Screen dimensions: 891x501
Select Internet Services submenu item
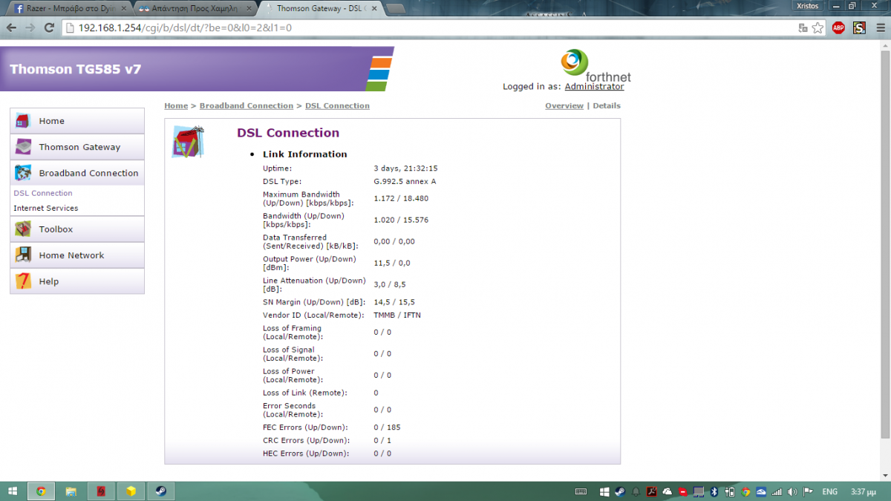click(x=45, y=208)
